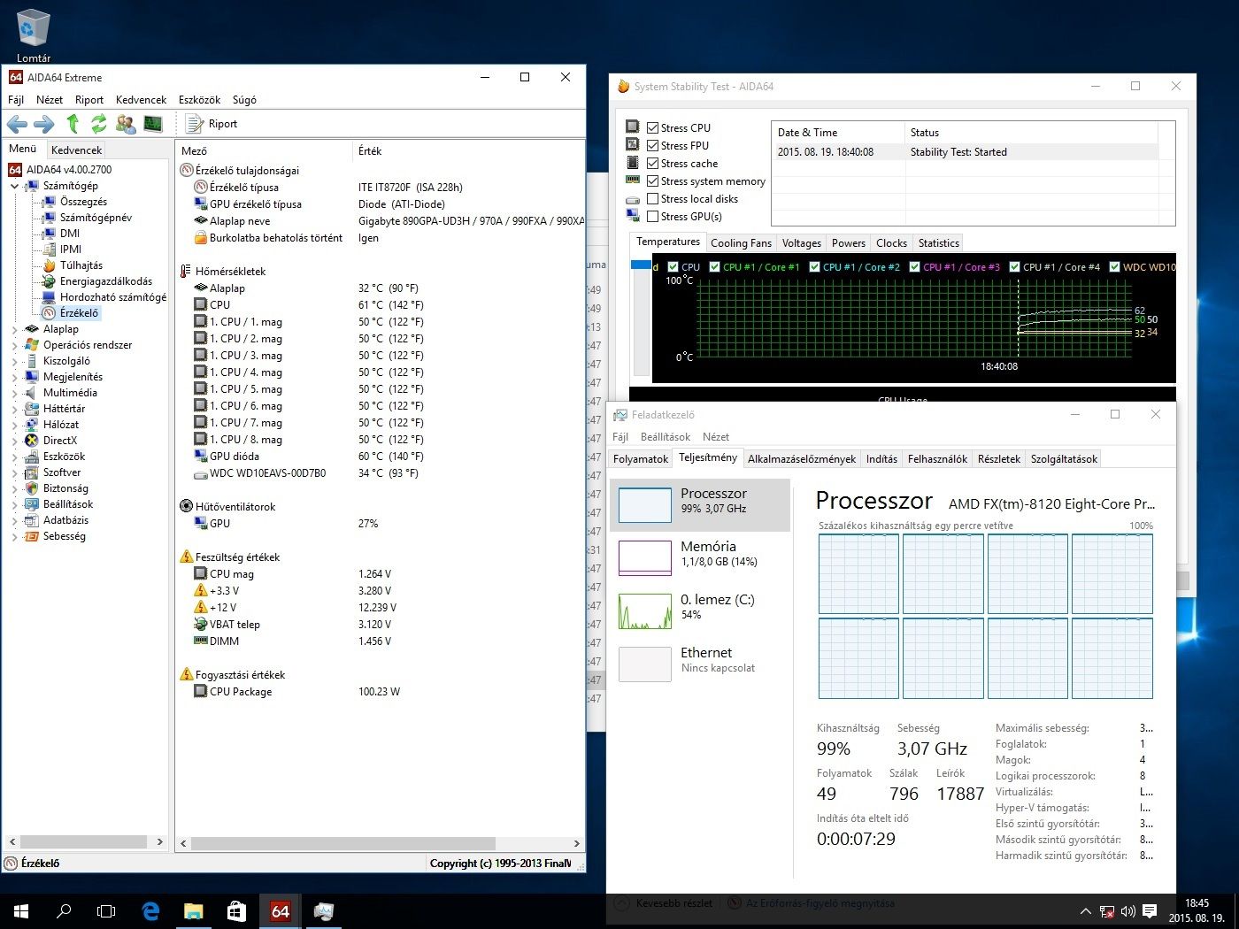
Task: Select Túlhajtás (overclock) tree item
Action: tap(81, 265)
